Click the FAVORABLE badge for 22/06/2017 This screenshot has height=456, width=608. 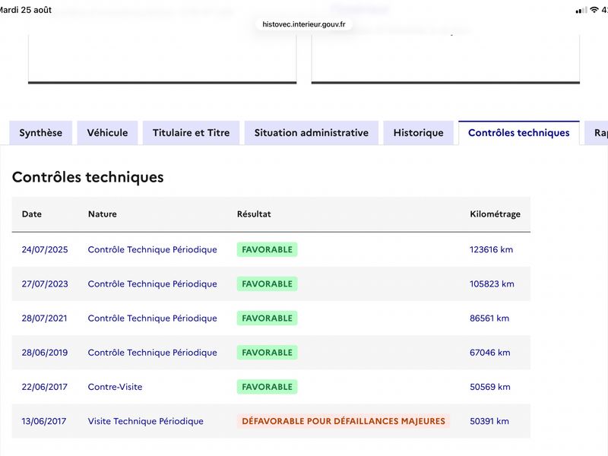pyautogui.click(x=268, y=387)
